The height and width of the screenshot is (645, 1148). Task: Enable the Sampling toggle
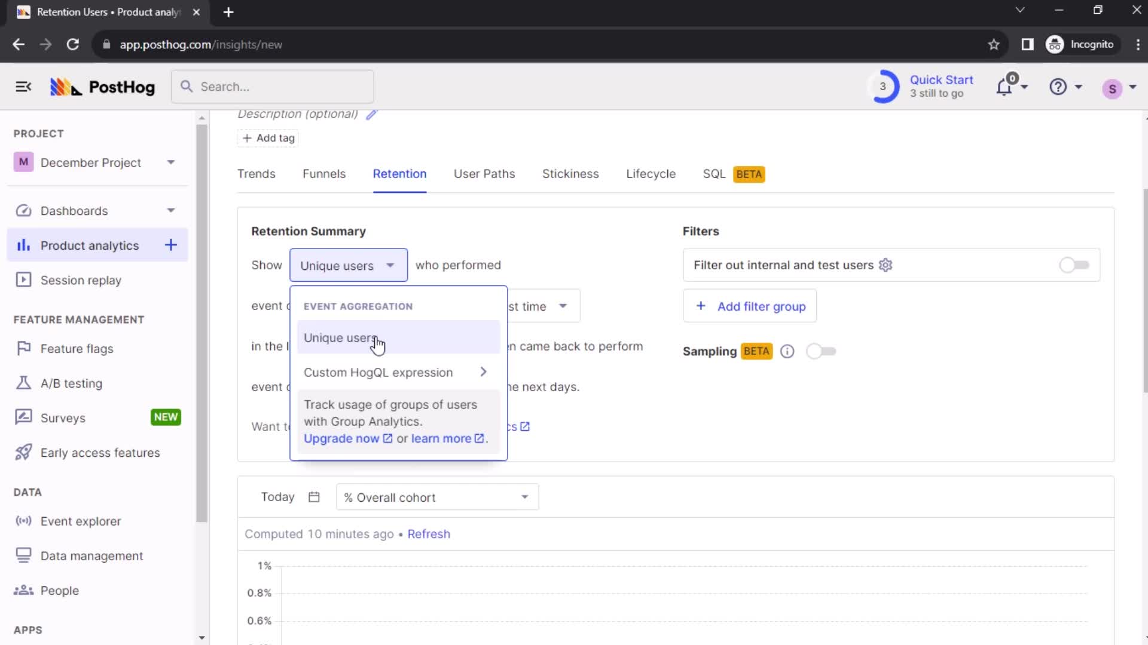821,352
